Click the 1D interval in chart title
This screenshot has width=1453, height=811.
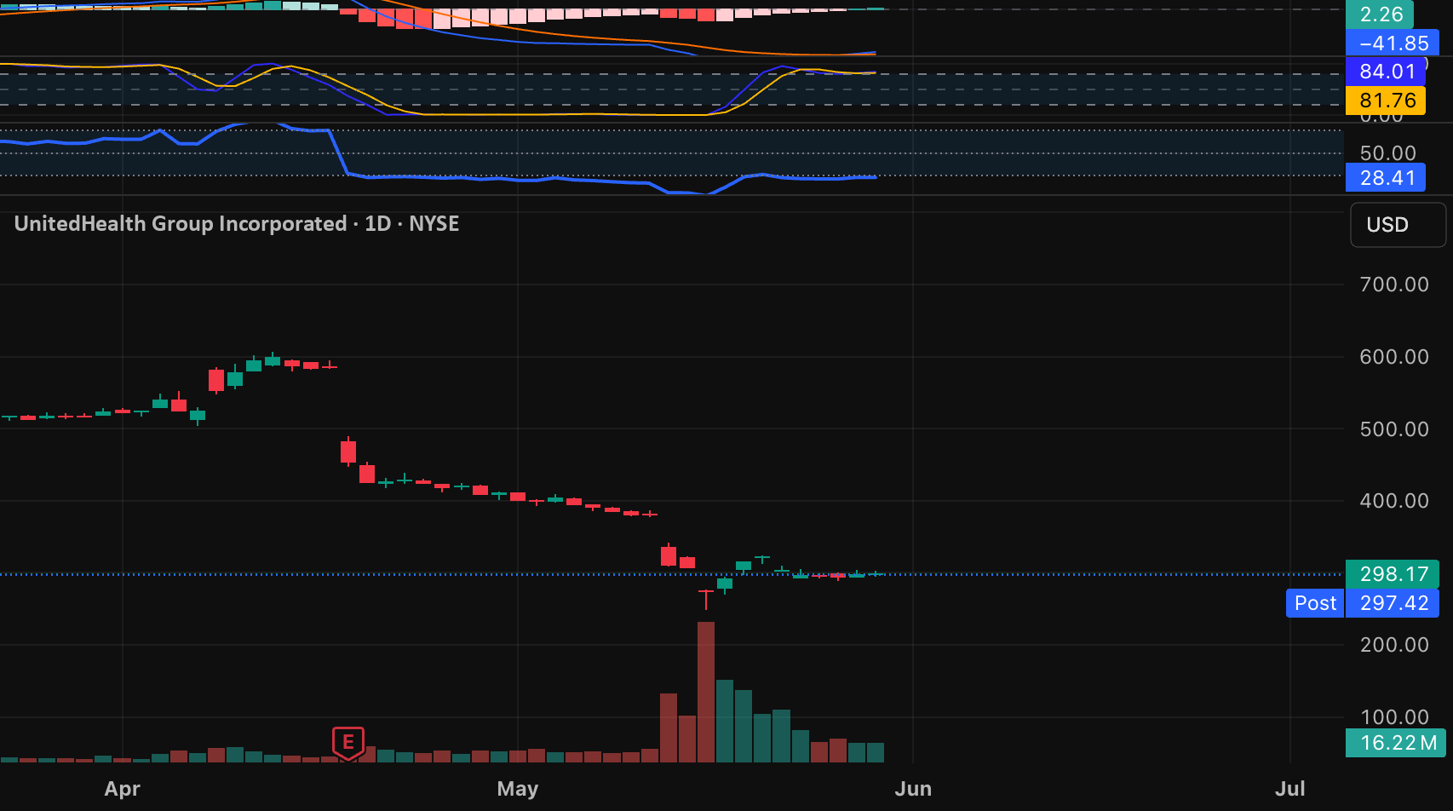coord(377,224)
